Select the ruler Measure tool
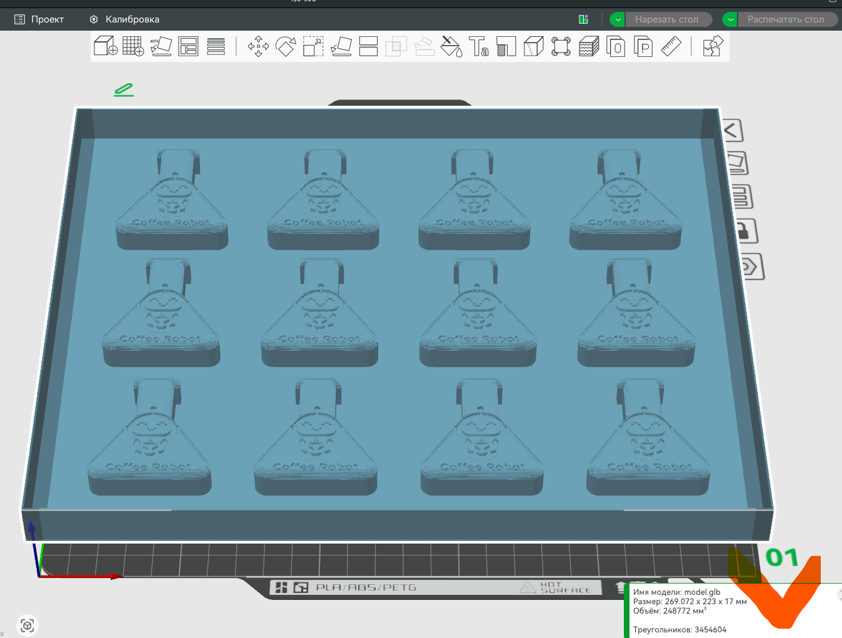 click(671, 47)
